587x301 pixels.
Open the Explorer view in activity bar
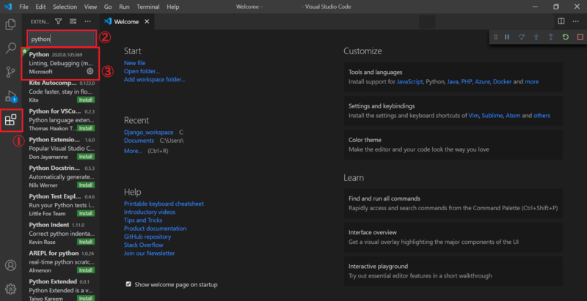(10, 25)
